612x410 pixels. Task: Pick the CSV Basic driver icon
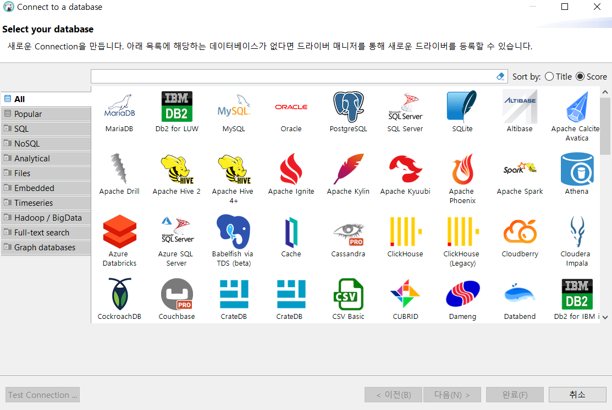point(348,294)
